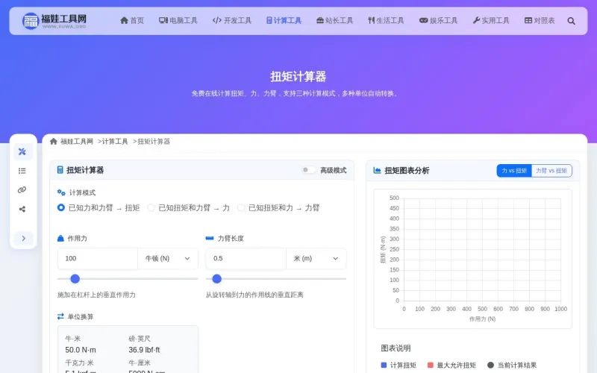597x373 pixels.
Task: Click the utensils icon beside 生活工具
Action: 371,21
